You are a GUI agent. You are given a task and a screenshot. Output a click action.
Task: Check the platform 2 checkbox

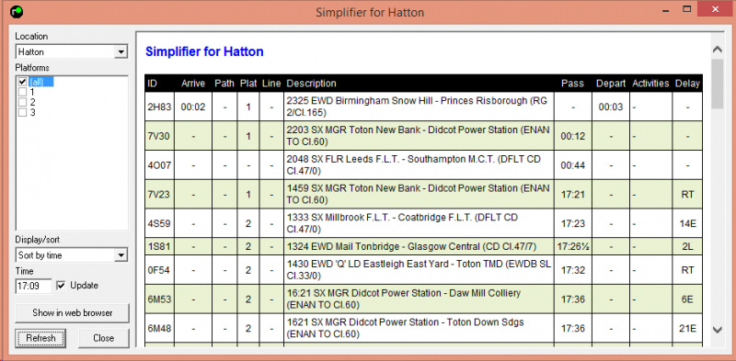(22, 102)
